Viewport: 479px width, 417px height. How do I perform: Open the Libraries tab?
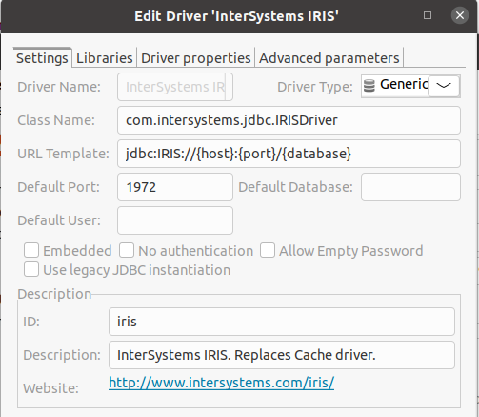pyautogui.click(x=105, y=58)
